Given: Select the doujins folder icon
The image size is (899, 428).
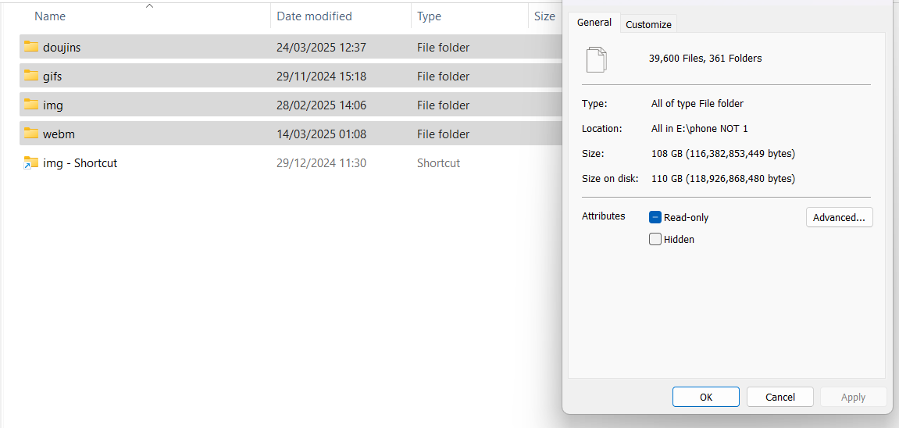Looking at the screenshot, I should (x=31, y=47).
